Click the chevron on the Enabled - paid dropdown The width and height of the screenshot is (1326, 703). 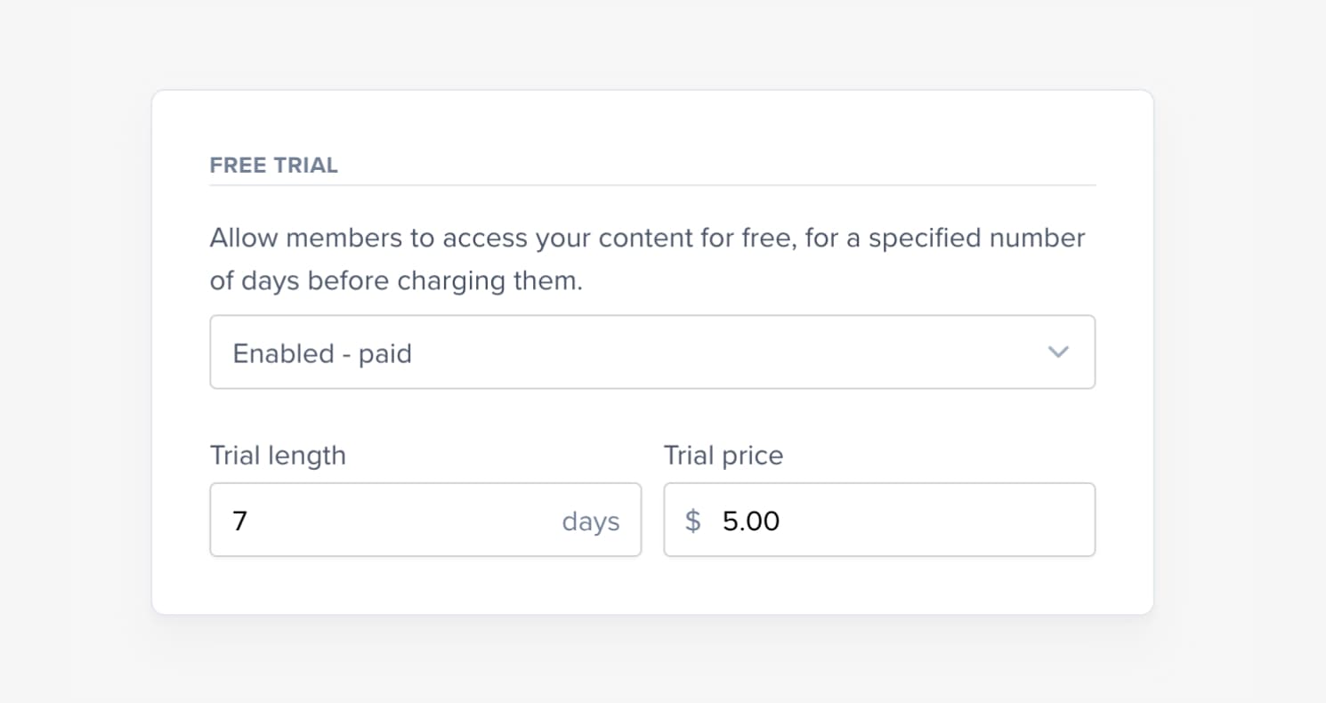point(1058,351)
